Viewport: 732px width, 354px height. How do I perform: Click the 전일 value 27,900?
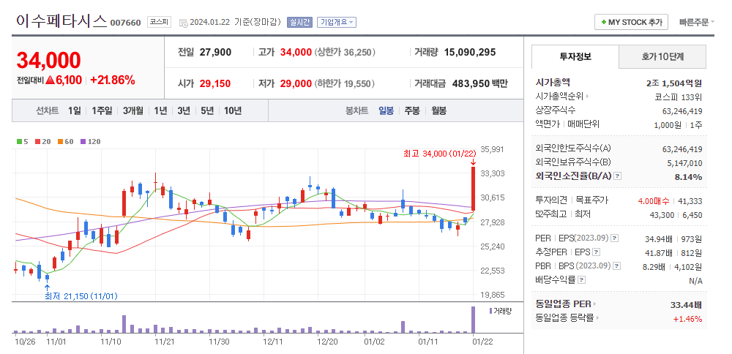(x=215, y=52)
